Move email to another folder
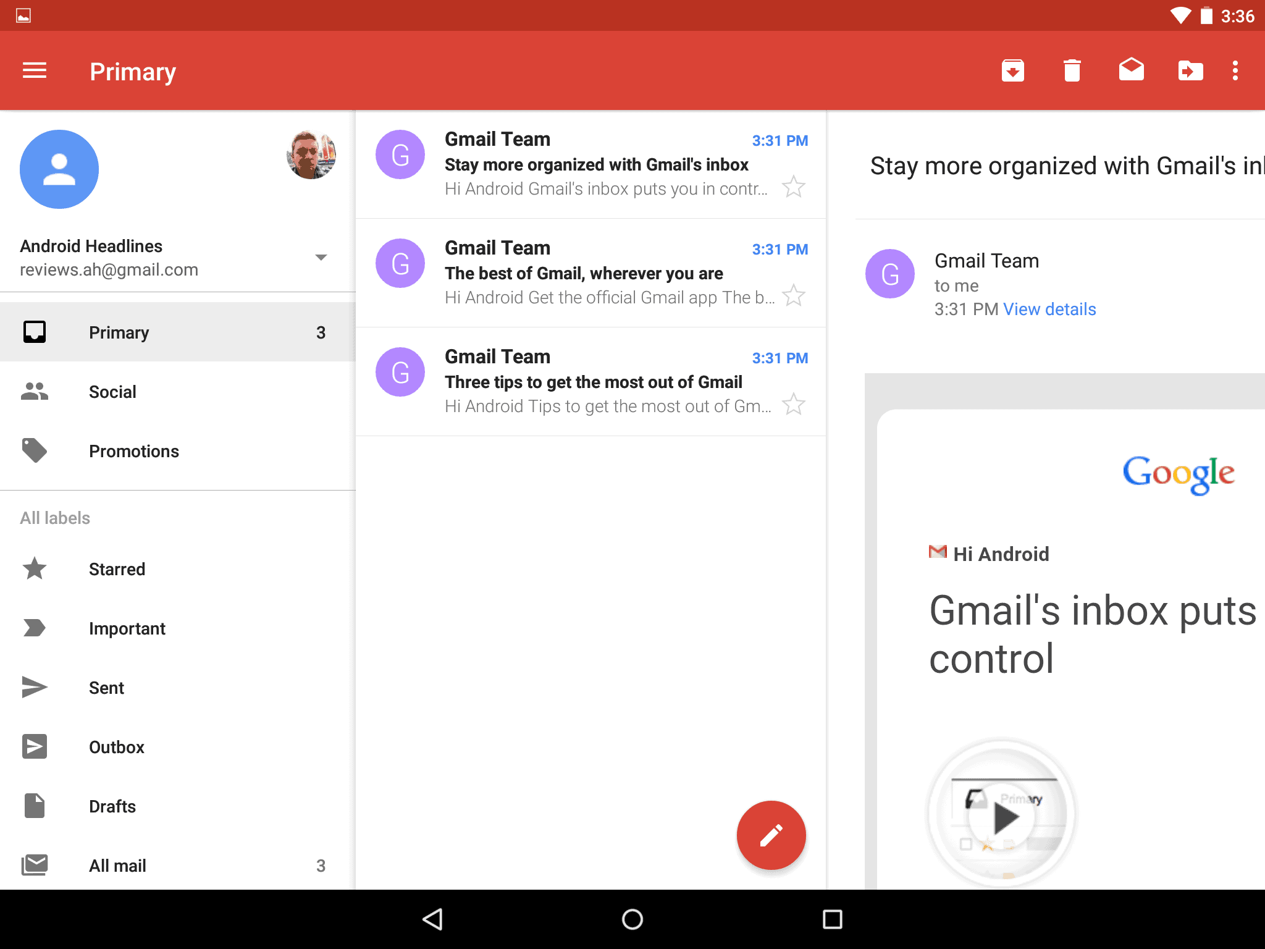This screenshot has width=1265, height=949. pyautogui.click(x=1190, y=71)
